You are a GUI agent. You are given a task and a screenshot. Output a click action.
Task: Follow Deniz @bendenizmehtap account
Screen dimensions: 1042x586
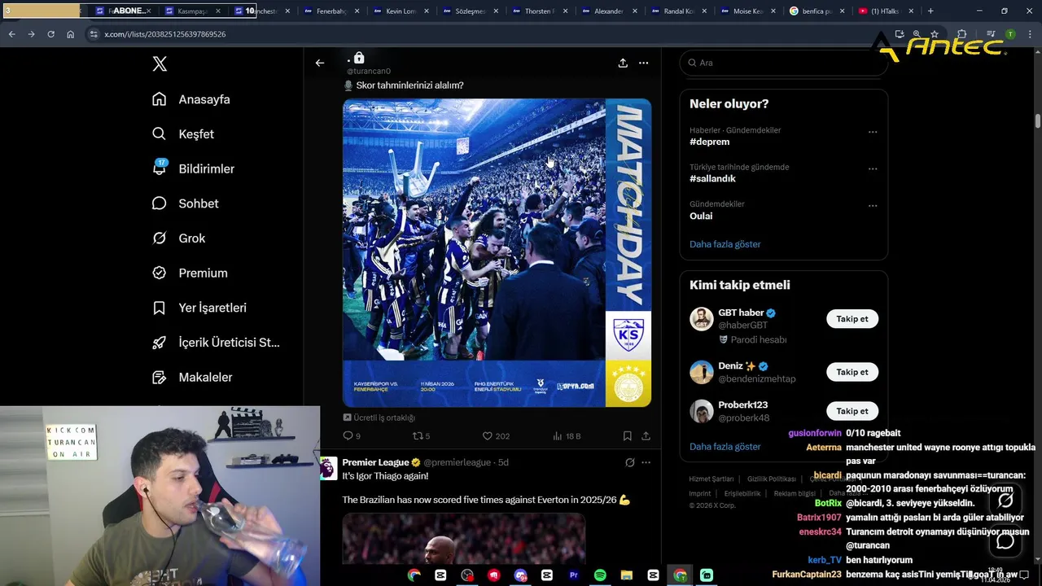point(852,372)
